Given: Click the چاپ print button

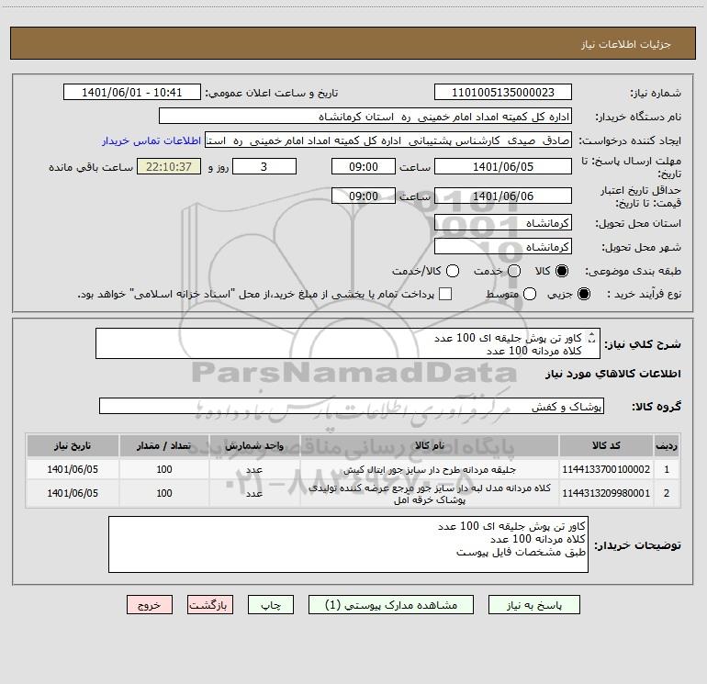Looking at the screenshot, I should pos(271,605).
